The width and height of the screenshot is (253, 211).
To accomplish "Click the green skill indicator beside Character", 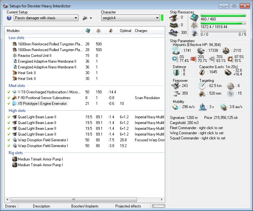I will point(162,18).
